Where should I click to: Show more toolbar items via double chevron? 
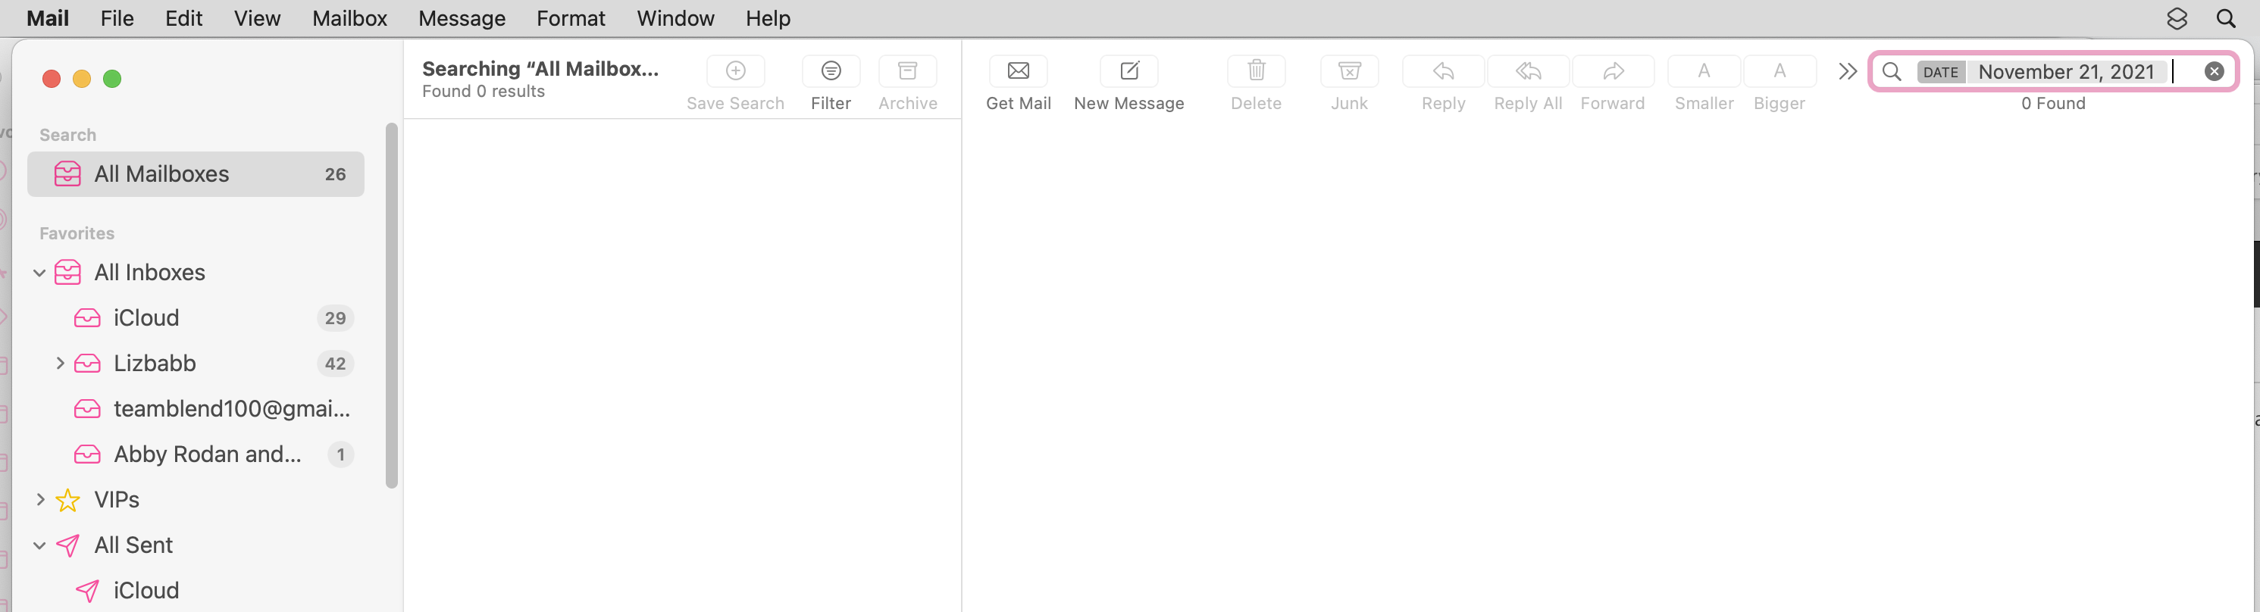[1848, 71]
